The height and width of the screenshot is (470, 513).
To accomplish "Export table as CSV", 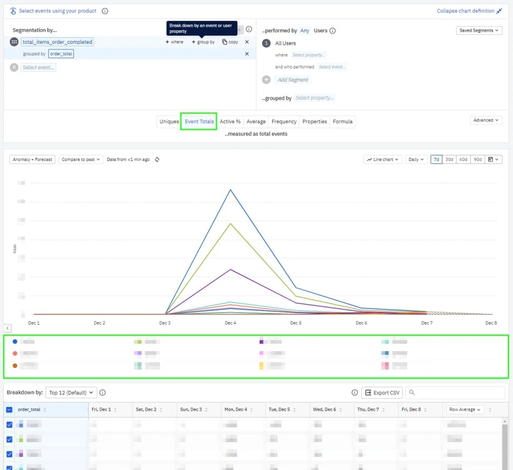I will click(x=382, y=392).
